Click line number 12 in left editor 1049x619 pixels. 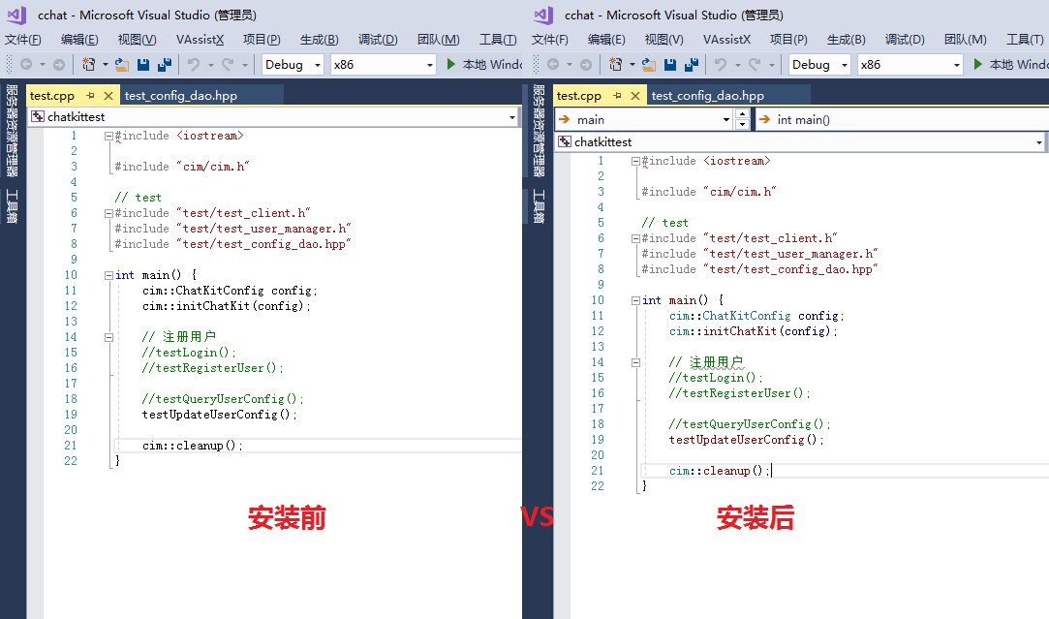pyautogui.click(x=71, y=306)
